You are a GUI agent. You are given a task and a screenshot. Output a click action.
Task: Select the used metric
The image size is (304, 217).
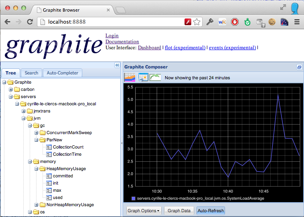58,198
